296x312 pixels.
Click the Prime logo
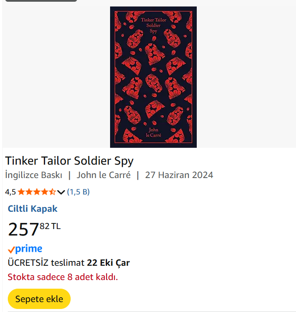tap(29, 249)
